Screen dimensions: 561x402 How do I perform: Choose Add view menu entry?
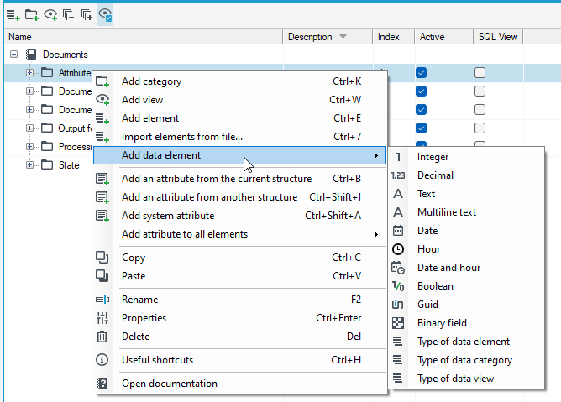239,100
